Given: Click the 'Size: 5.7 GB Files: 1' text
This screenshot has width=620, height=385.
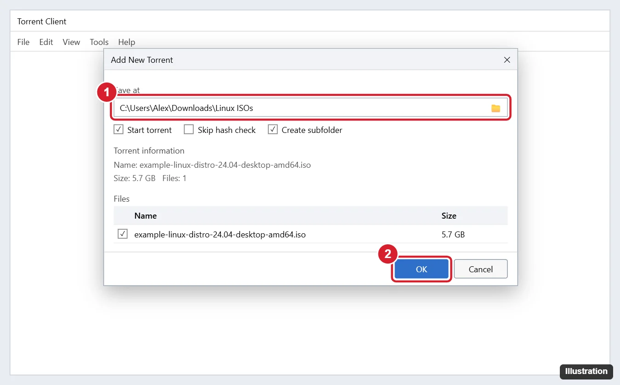Looking at the screenshot, I should [150, 178].
